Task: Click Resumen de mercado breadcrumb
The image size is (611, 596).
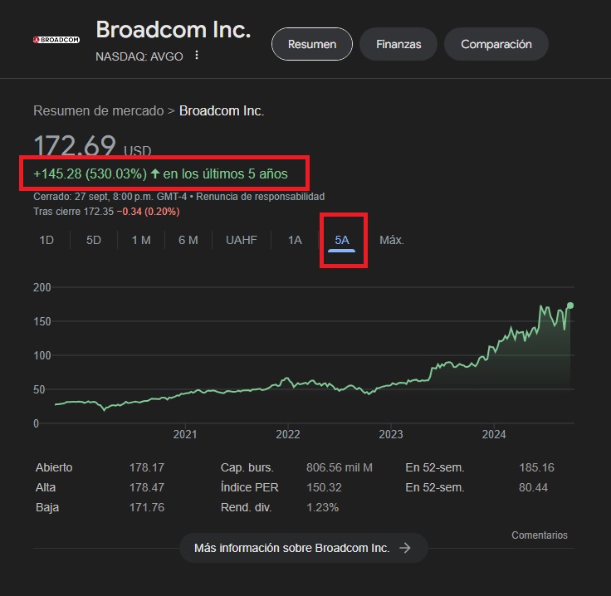Action: [x=98, y=110]
